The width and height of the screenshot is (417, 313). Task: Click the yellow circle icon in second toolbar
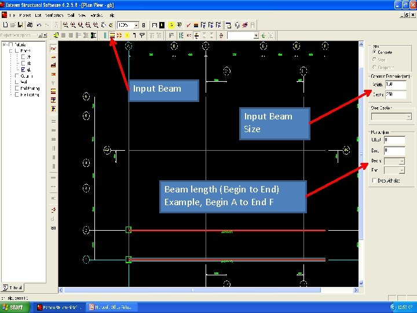(127, 35)
